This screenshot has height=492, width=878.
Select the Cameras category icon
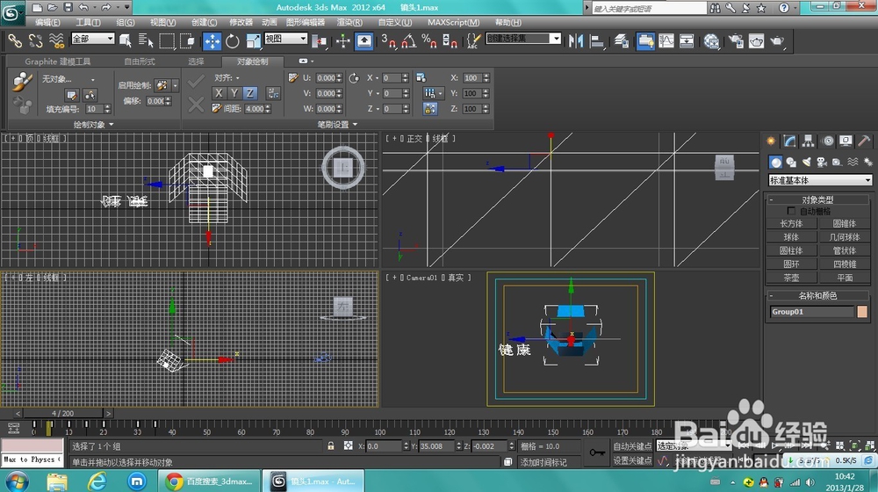(x=821, y=162)
